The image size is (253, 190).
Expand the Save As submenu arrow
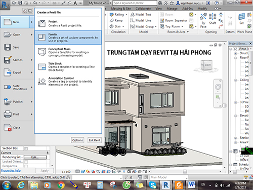[31, 60]
